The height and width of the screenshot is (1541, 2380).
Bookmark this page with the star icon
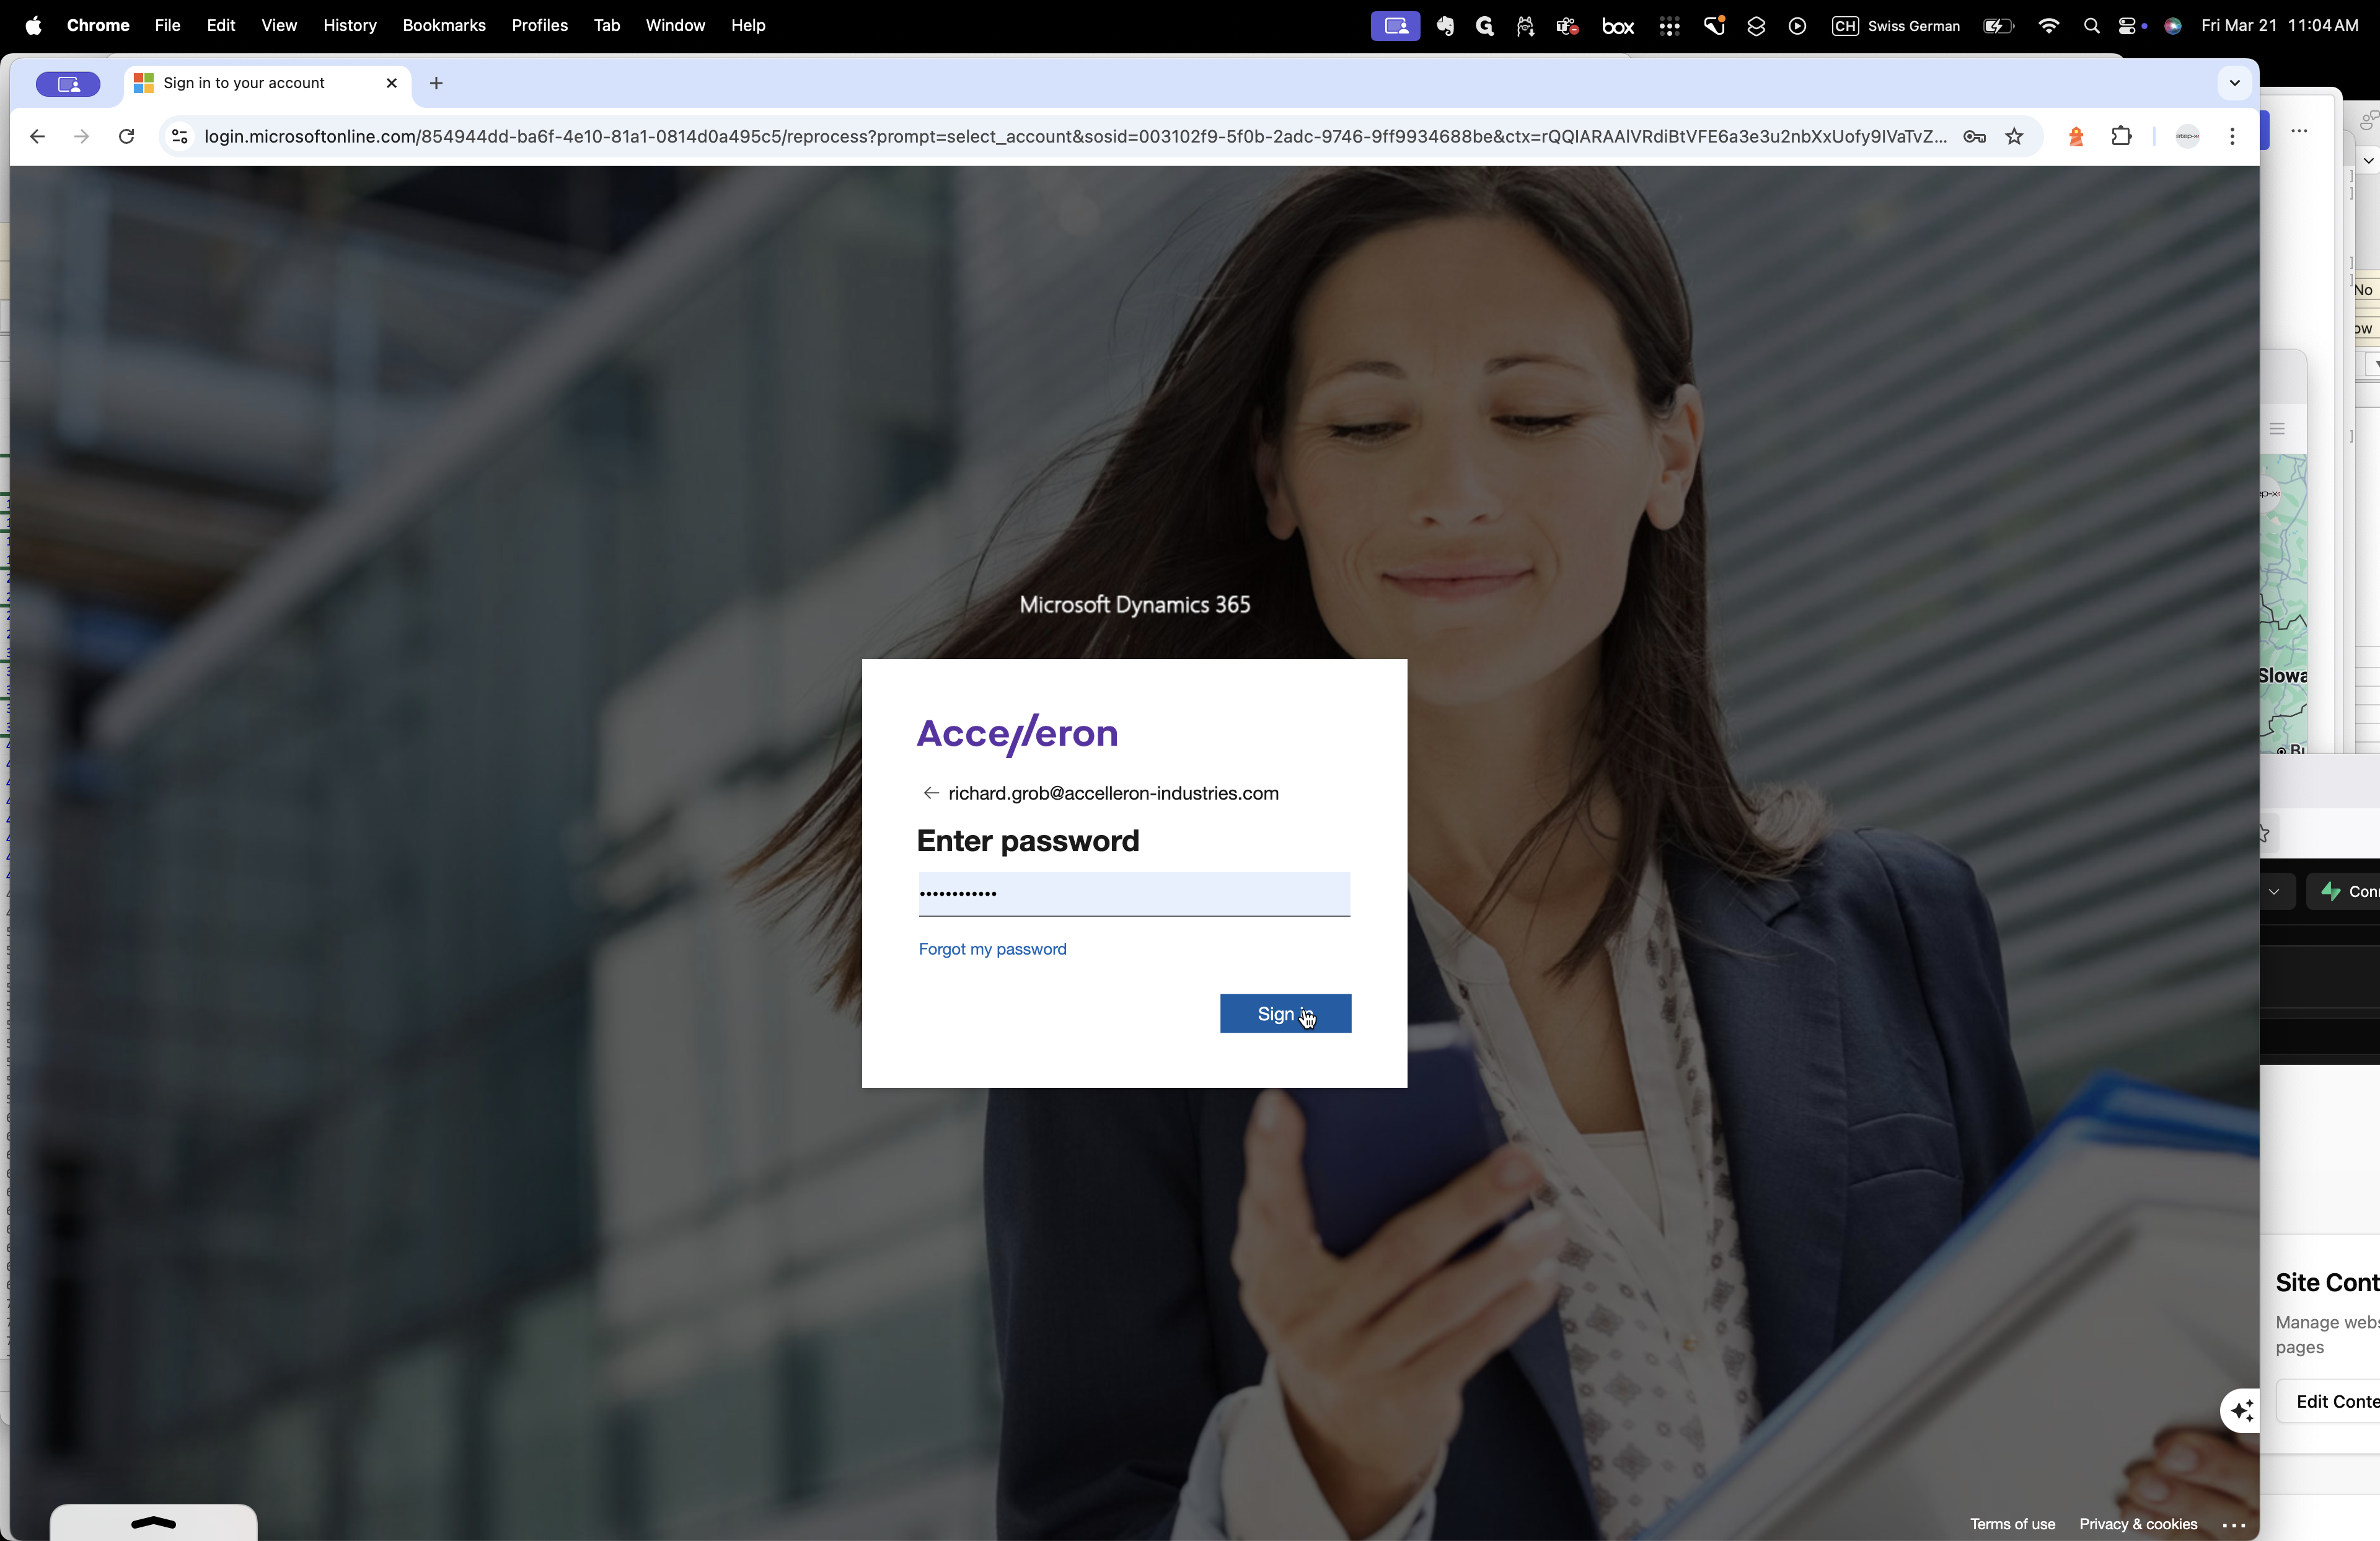2014,136
